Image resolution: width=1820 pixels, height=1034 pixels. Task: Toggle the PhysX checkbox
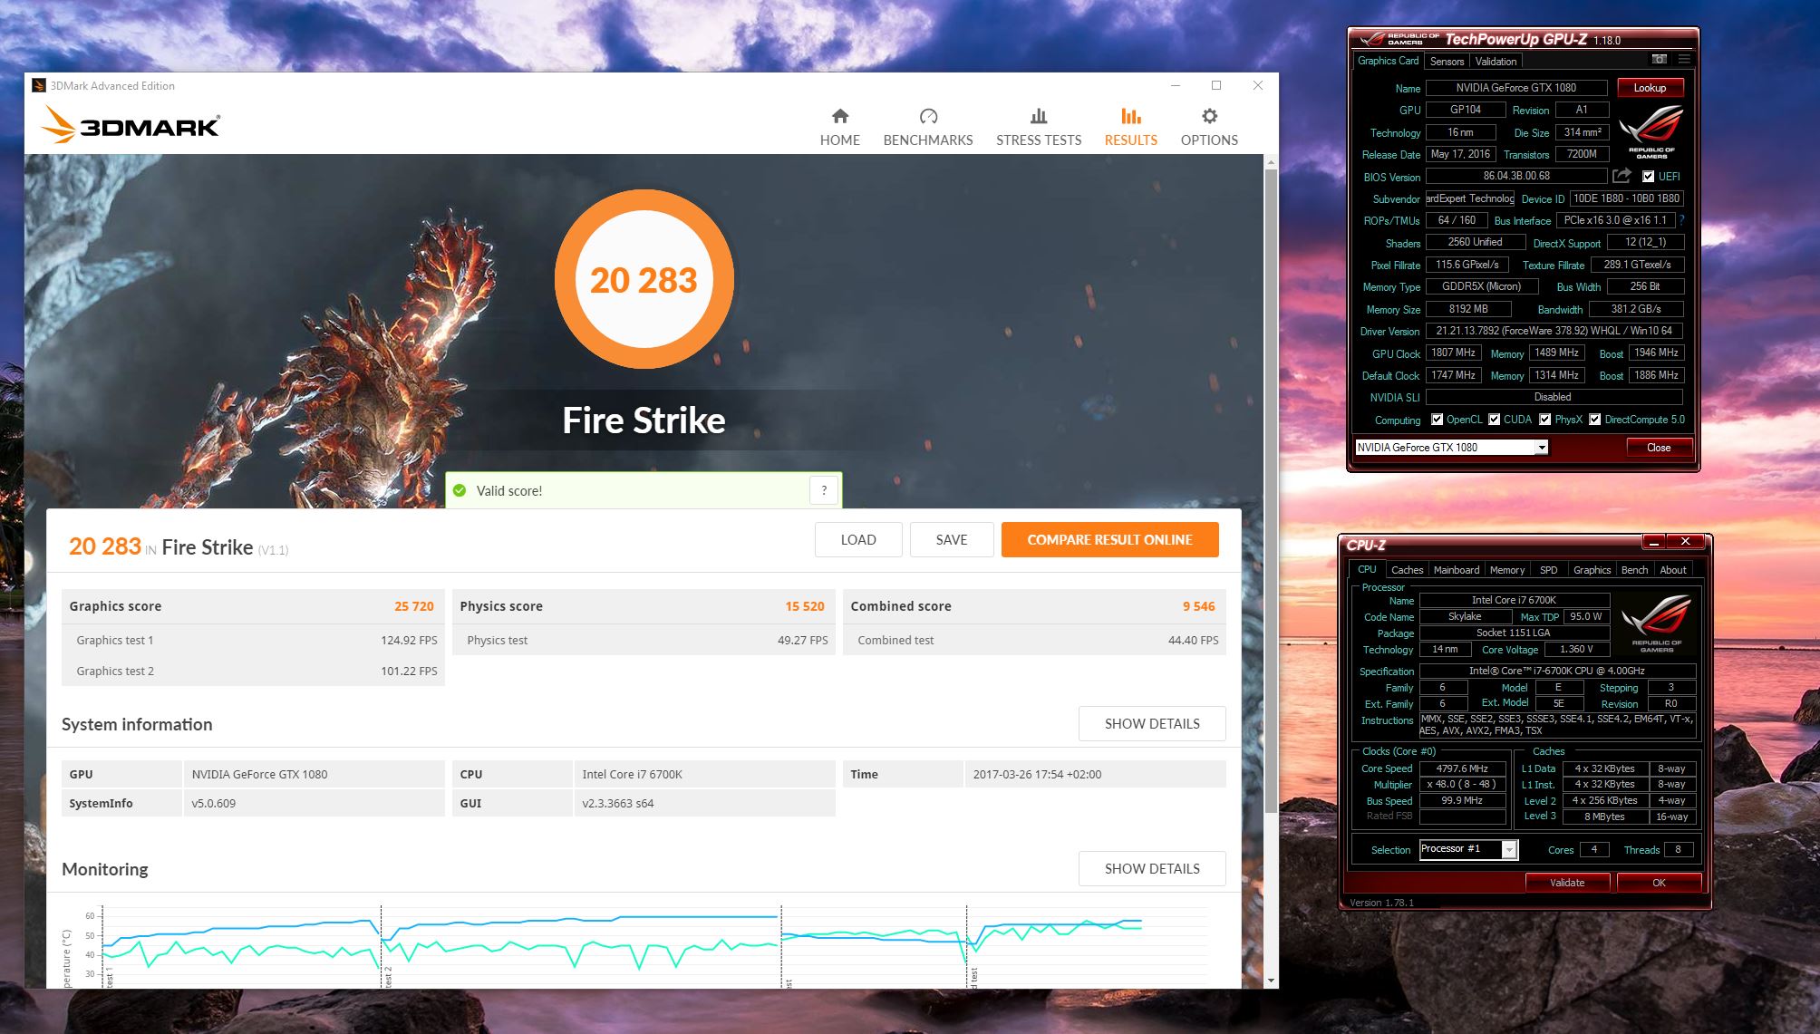point(1544,420)
